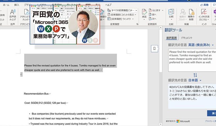Screen dimensions: 216x126
Task: Expand the 比較 dropdown arrow
Action: [x=171, y=19]
